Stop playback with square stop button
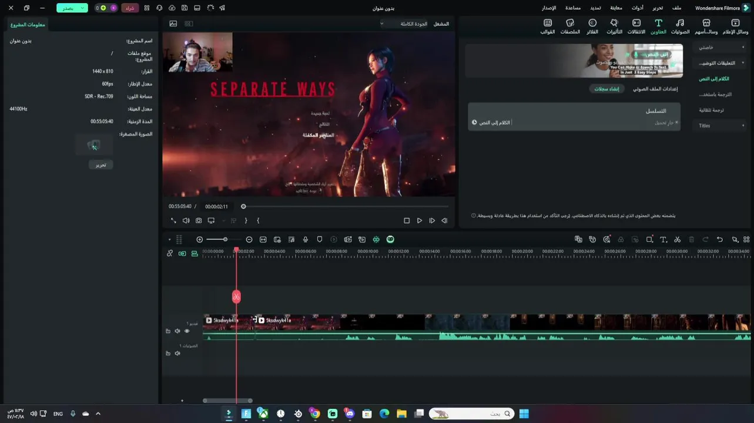This screenshot has width=754, height=423. coord(407,221)
